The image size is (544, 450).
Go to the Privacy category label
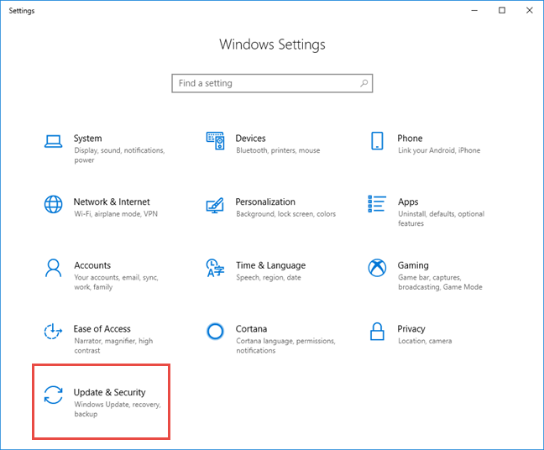[411, 329]
